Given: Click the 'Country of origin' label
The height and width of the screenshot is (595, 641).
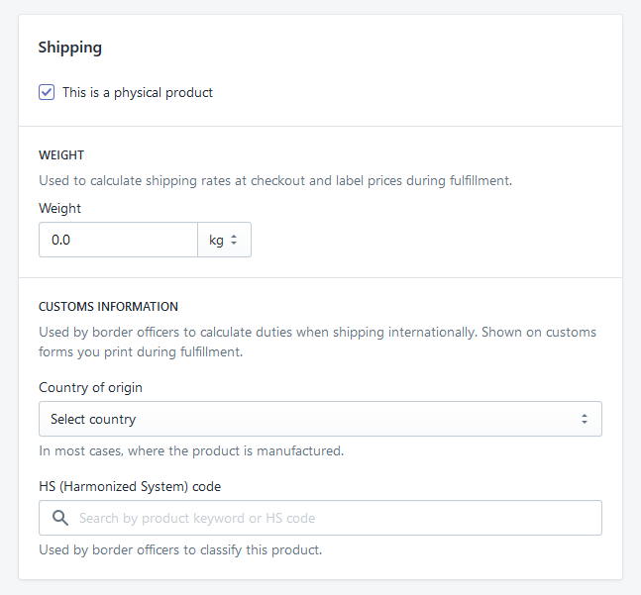Looking at the screenshot, I should click(x=91, y=387).
